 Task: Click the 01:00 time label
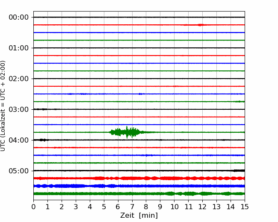point(19,48)
